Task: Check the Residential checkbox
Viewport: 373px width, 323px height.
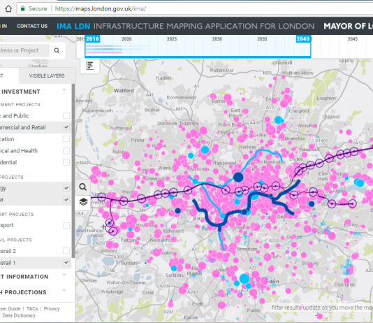Action: (66, 162)
